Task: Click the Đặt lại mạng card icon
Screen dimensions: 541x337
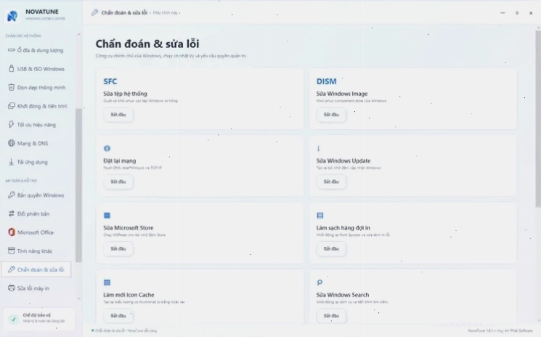Action: pyautogui.click(x=107, y=148)
